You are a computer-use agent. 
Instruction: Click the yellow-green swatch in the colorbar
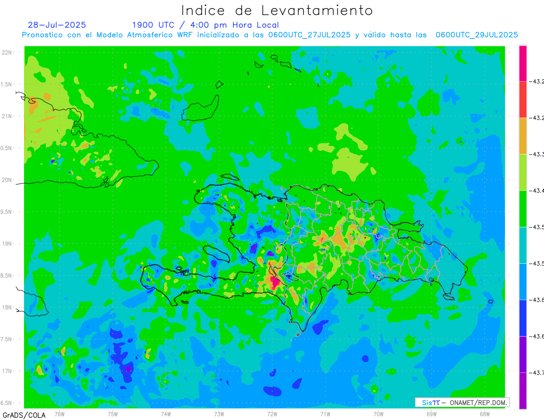[523, 172]
